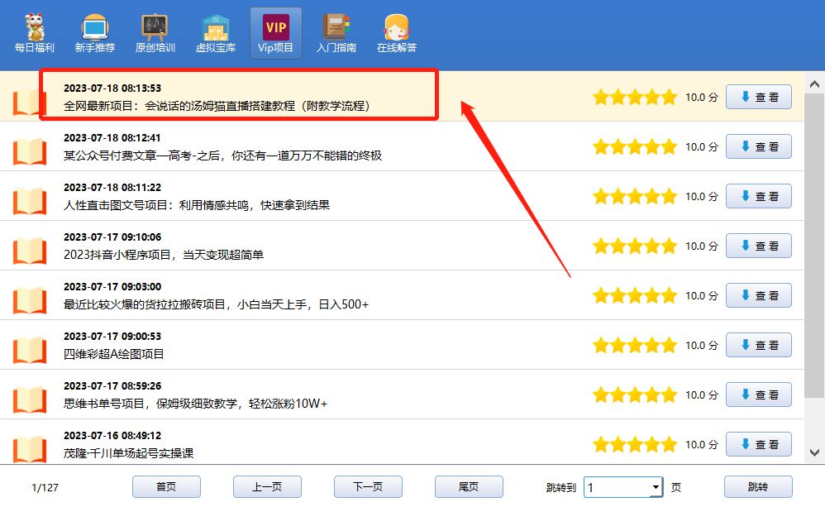Select title 全网最新项目：会说话的汤姆猫直播搭建教程

[x=217, y=106]
